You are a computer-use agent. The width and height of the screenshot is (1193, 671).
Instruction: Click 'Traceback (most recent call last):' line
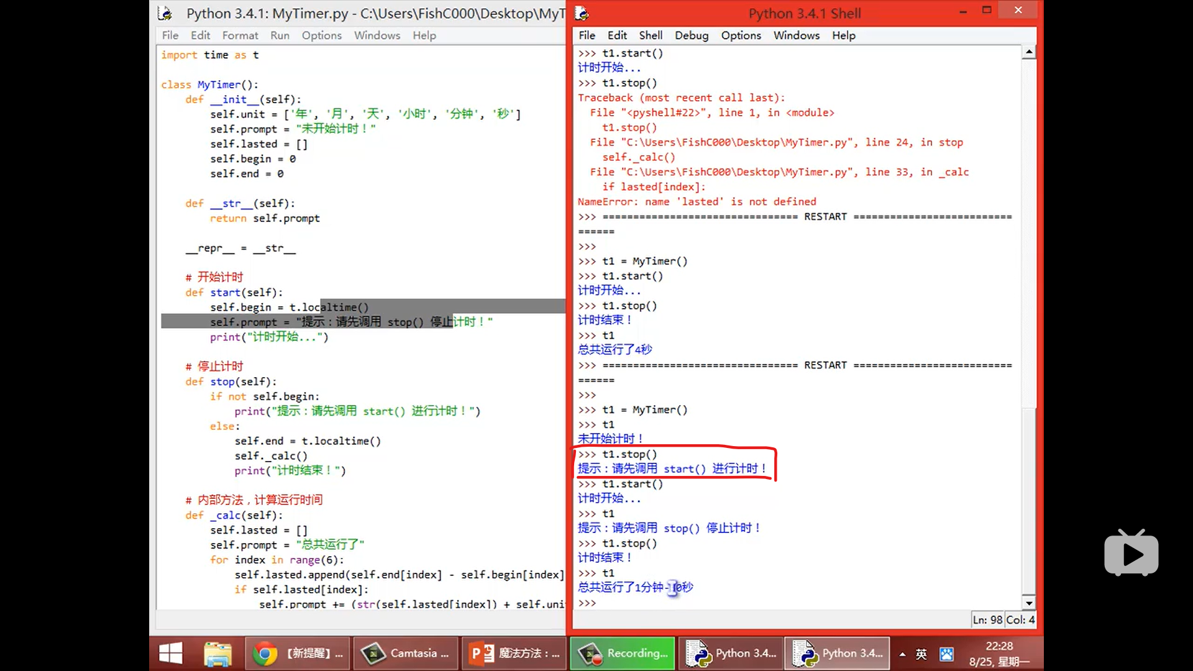click(x=682, y=98)
